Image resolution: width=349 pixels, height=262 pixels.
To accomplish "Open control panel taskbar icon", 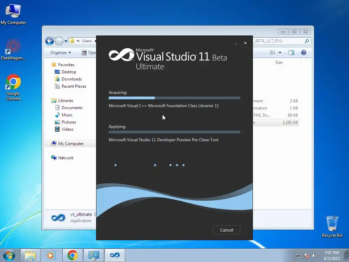I will pos(93,255).
